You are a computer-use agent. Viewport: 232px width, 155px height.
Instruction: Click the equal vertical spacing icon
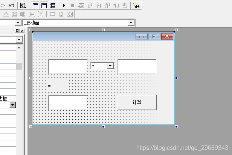[x=41, y=14]
